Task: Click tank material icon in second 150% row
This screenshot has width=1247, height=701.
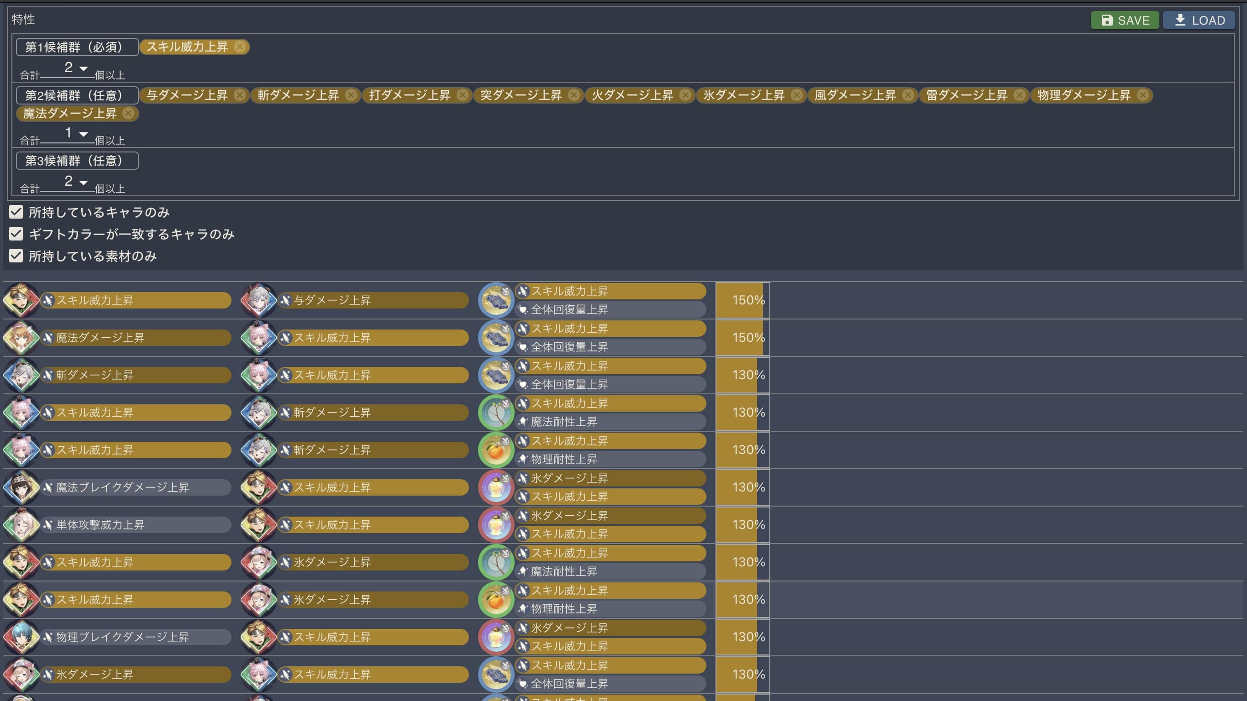Action: [x=496, y=337]
